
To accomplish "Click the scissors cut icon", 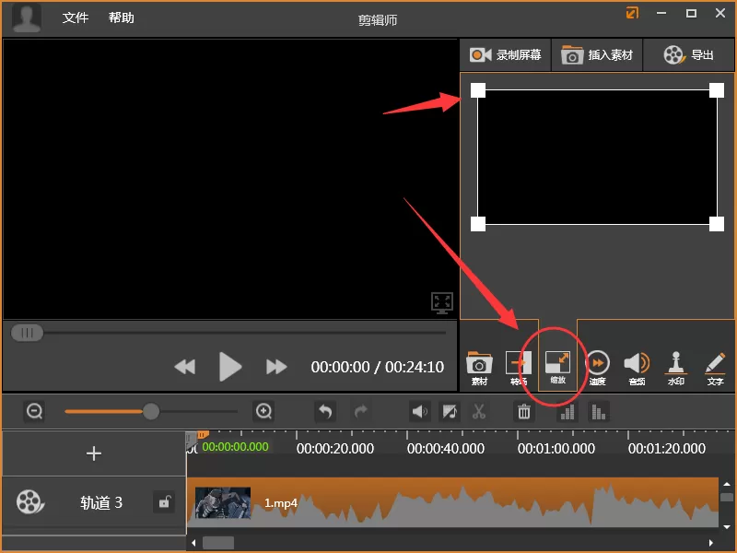I will pyautogui.click(x=479, y=412).
